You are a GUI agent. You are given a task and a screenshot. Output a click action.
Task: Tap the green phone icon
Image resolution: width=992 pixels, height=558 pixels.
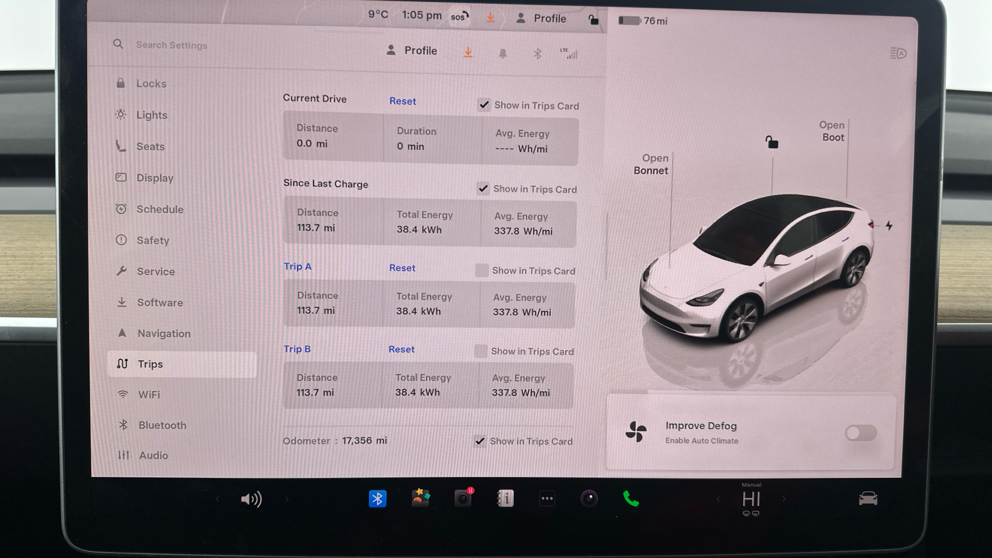coord(631,499)
